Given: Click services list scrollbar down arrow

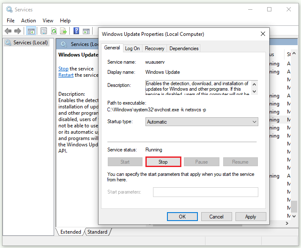Looking at the screenshot, I should point(294,216).
